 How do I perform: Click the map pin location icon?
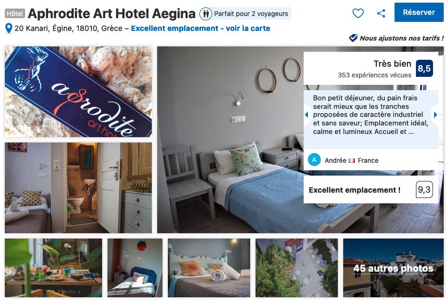pyautogui.click(x=9, y=28)
